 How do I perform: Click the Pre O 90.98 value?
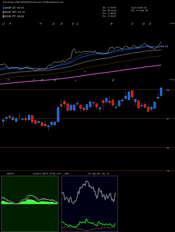pos(109,8)
